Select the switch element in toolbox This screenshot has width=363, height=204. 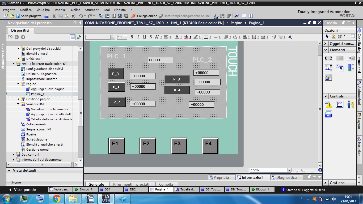click(328, 77)
